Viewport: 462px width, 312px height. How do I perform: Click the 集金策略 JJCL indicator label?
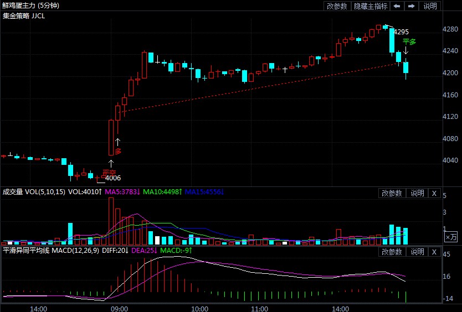[24, 16]
